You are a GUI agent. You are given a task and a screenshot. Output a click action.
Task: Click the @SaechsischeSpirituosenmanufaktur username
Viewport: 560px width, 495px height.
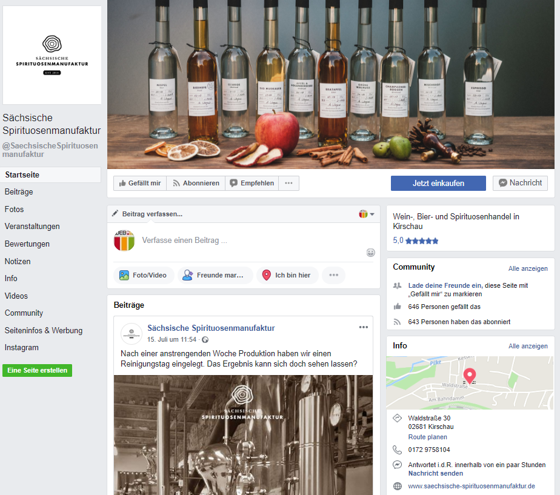50,150
